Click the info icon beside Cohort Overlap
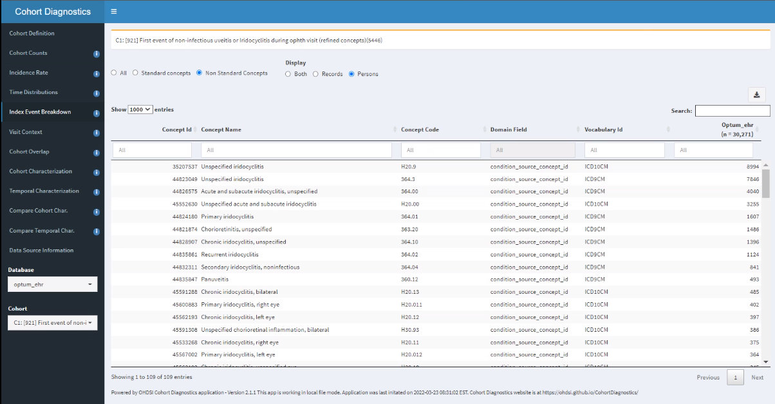The image size is (775, 404). pyautogui.click(x=97, y=152)
